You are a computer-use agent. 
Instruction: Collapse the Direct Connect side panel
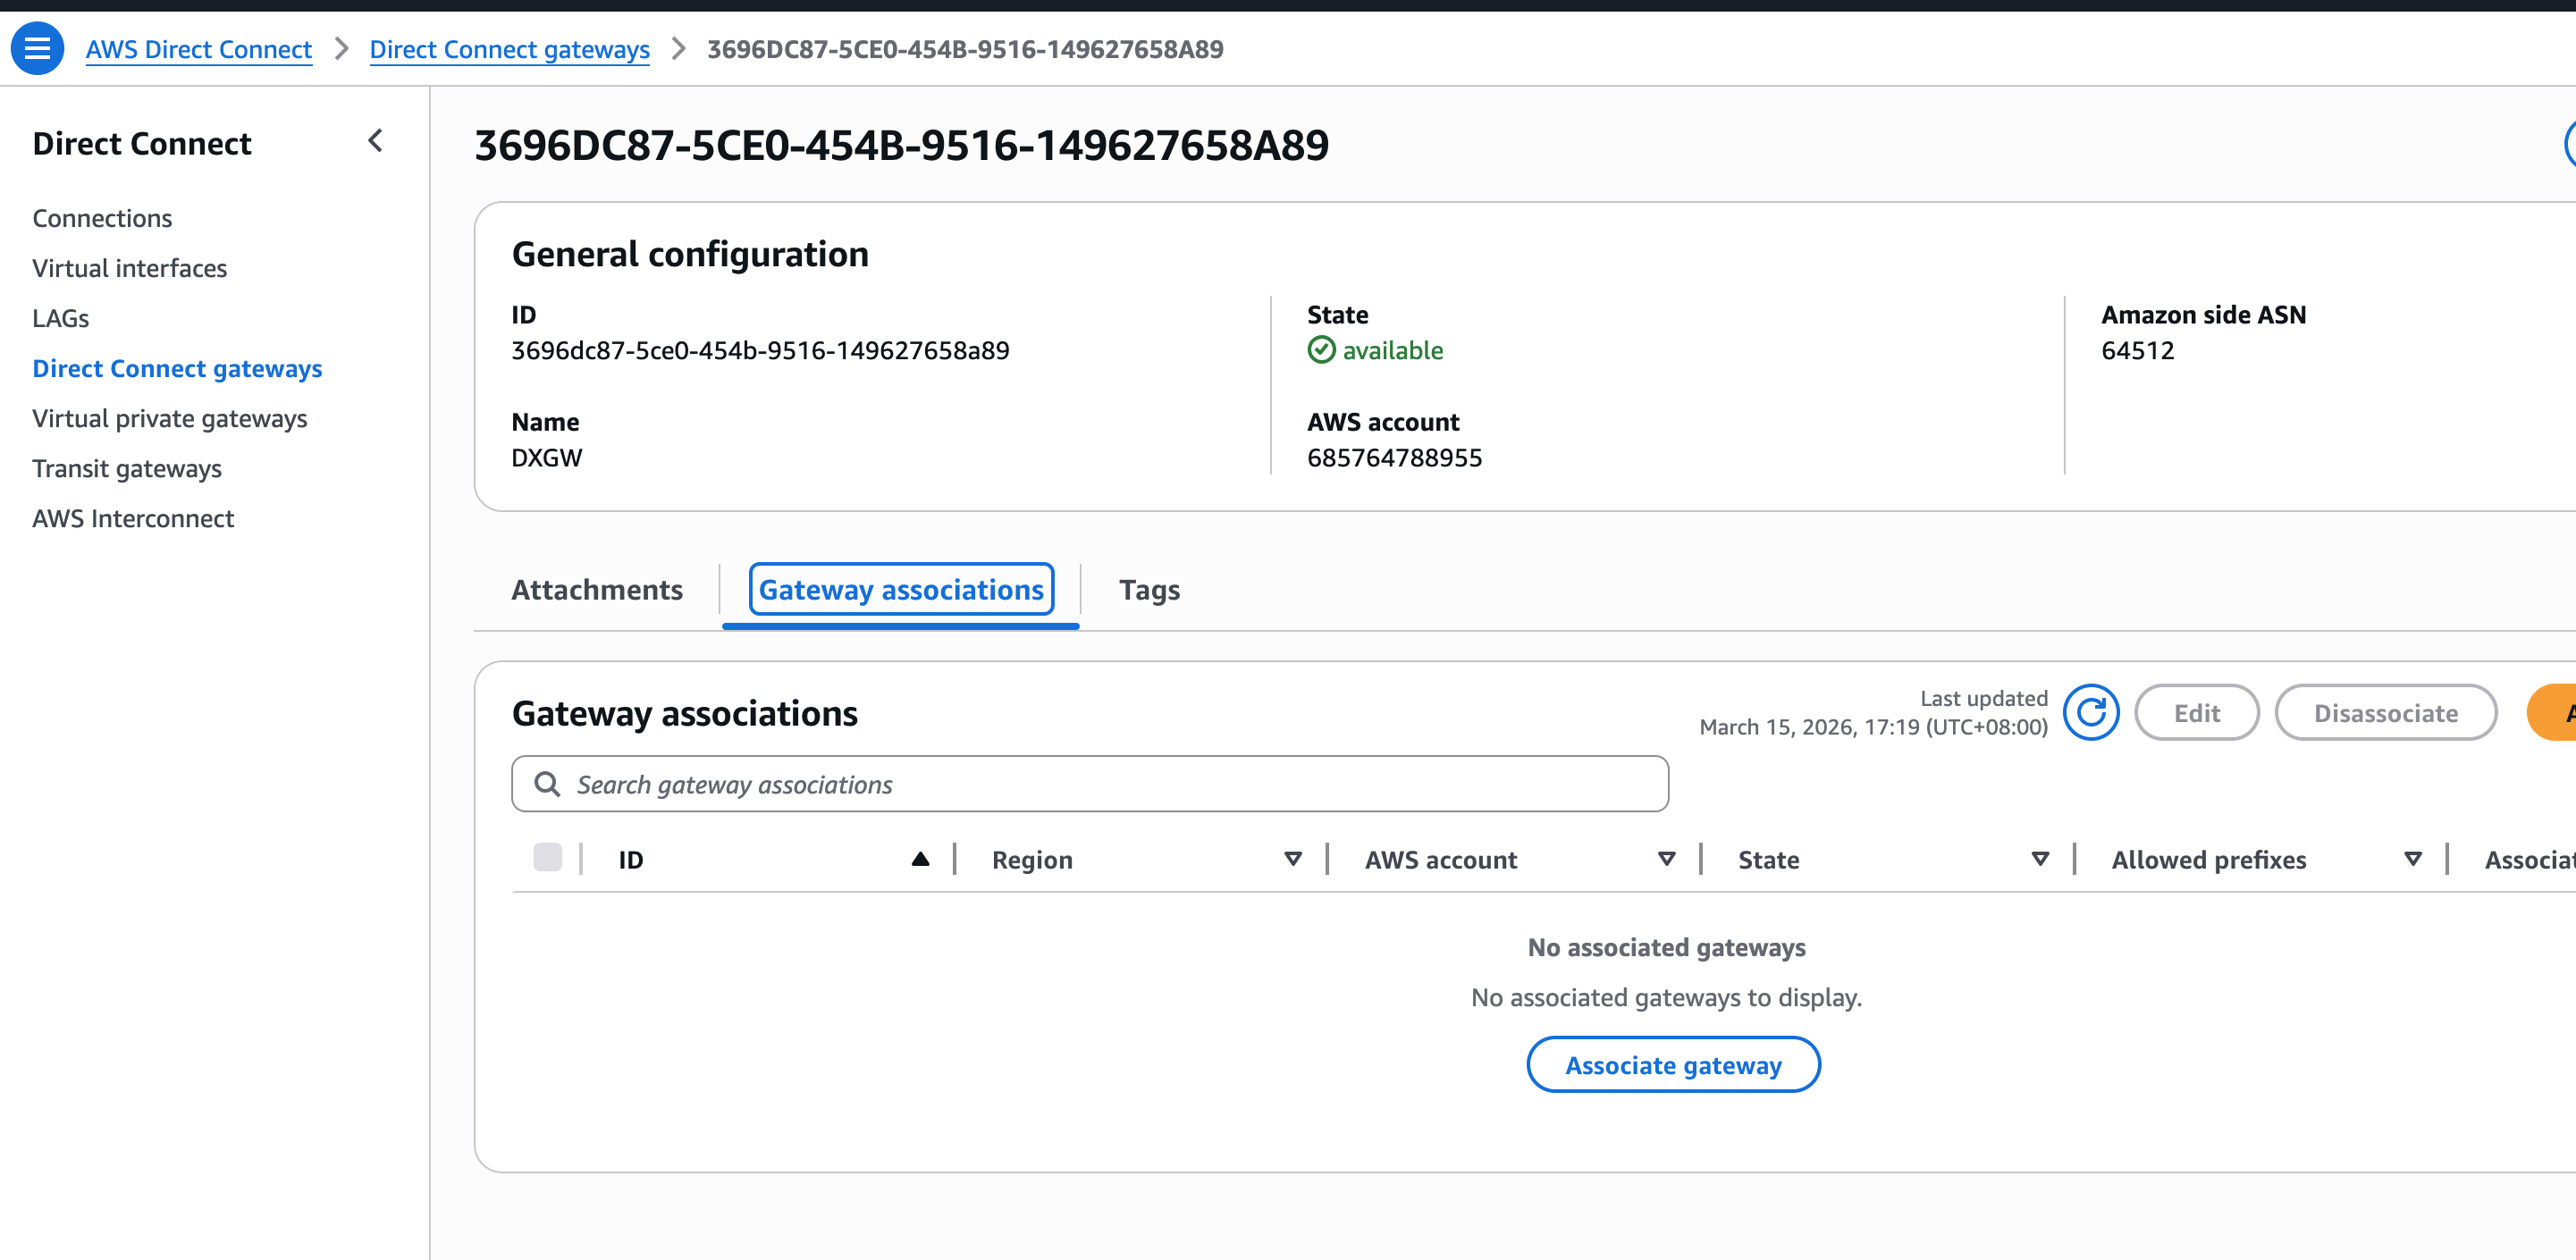pyautogui.click(x=375, y=141)
